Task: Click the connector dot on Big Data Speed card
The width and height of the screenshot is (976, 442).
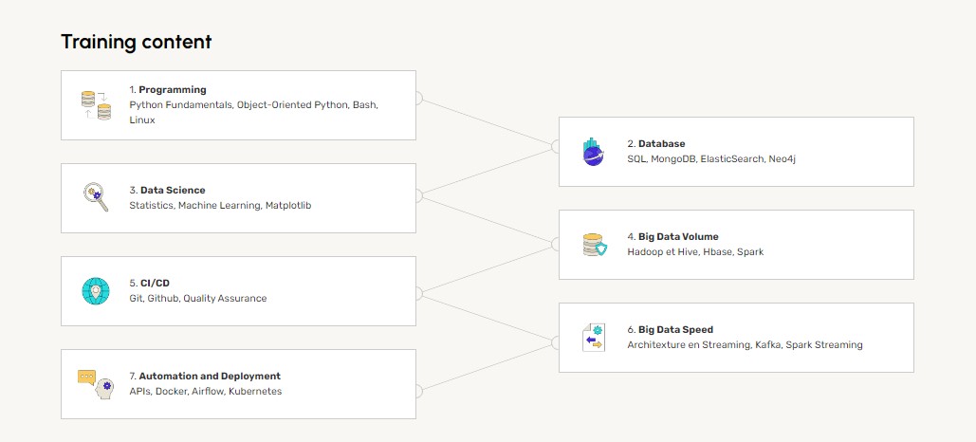Action: (x=559, y=338)
